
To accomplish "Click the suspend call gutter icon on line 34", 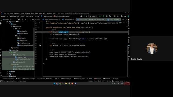I will coord(40,45).
